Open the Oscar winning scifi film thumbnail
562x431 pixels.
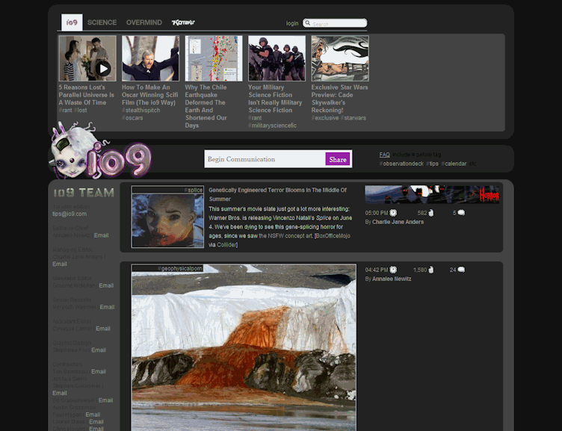coord(150,58)
